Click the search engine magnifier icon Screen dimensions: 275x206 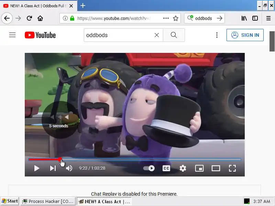click(x=190, y=18)
